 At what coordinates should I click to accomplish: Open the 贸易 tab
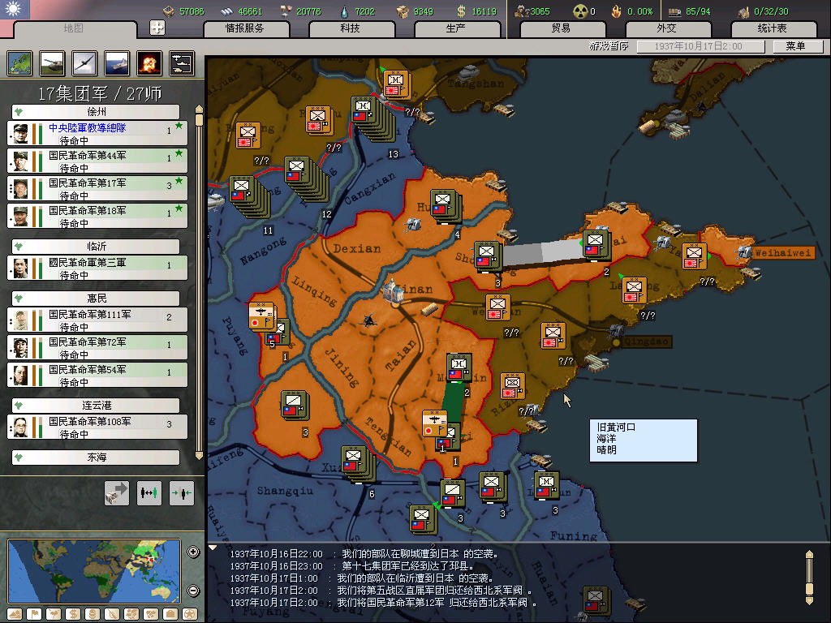click(562, 28)
